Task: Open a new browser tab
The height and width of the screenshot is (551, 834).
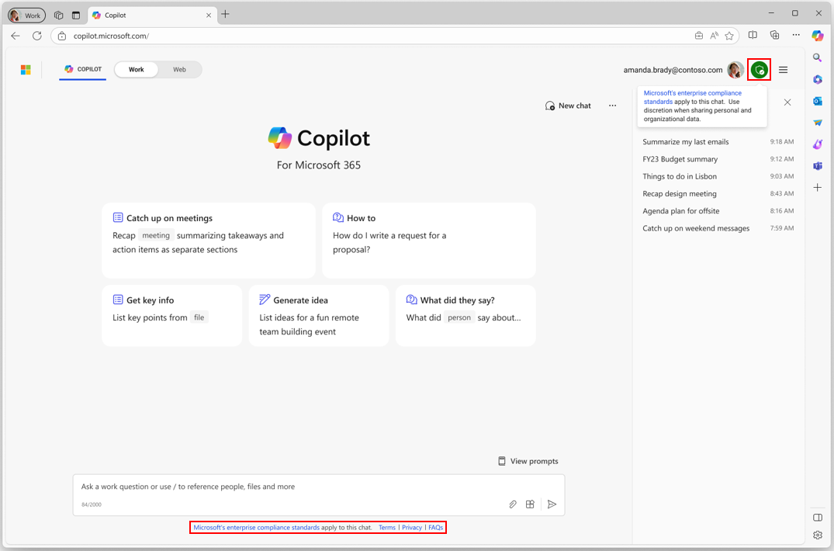Action: [226, 15]
